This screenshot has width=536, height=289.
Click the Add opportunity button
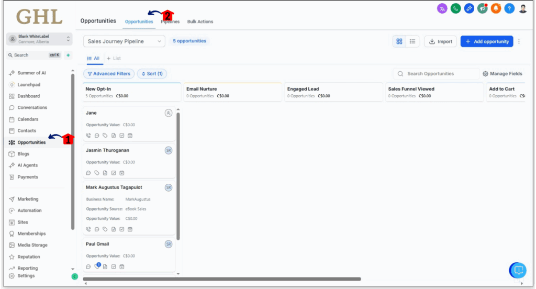487,41
